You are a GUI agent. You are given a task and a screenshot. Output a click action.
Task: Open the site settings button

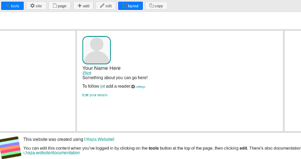tap(36, 6)
